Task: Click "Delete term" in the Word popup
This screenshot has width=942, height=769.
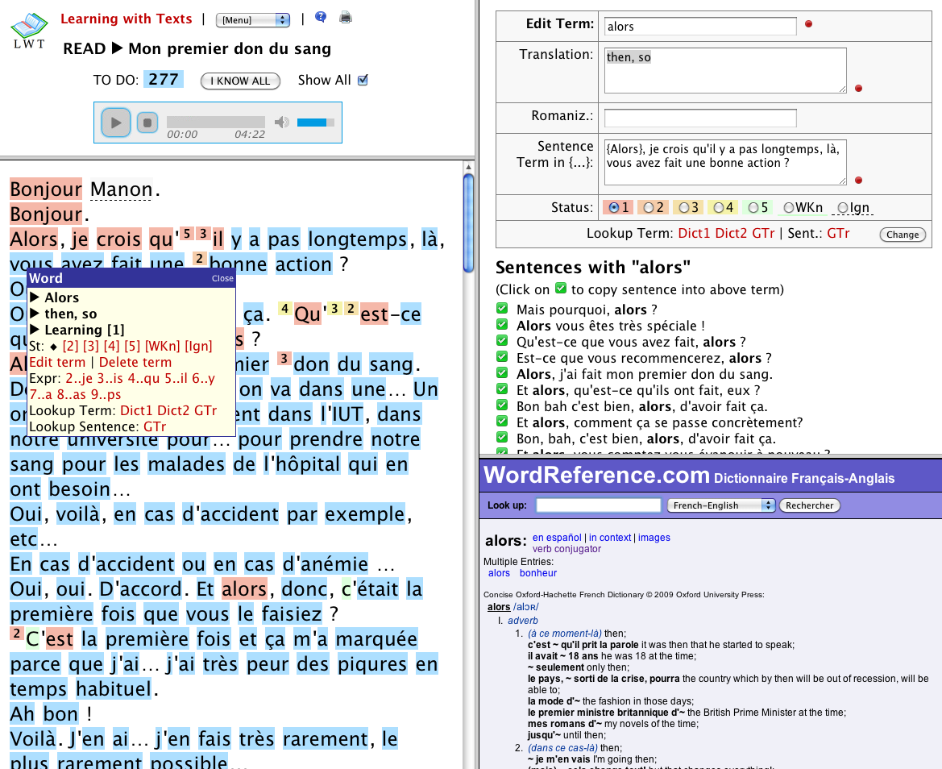Action: pos(135,362)
